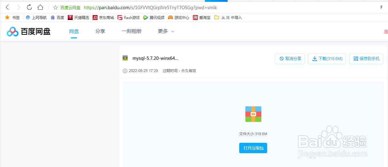Click the 百度网盘 logo
The height and width of the screenshot is (167, 388).
(x=29, y=31)
